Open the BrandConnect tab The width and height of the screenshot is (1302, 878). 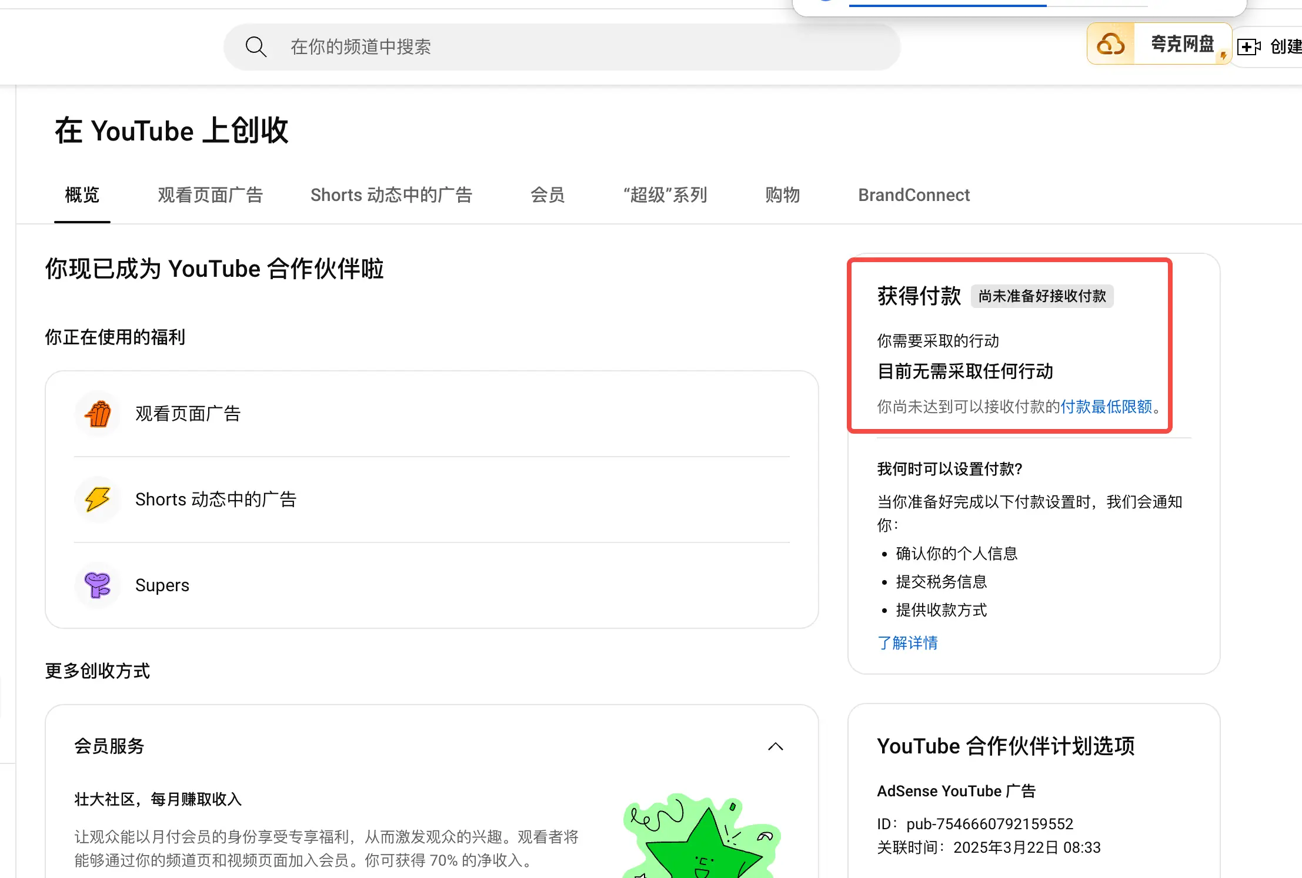[x=914, y=195]
